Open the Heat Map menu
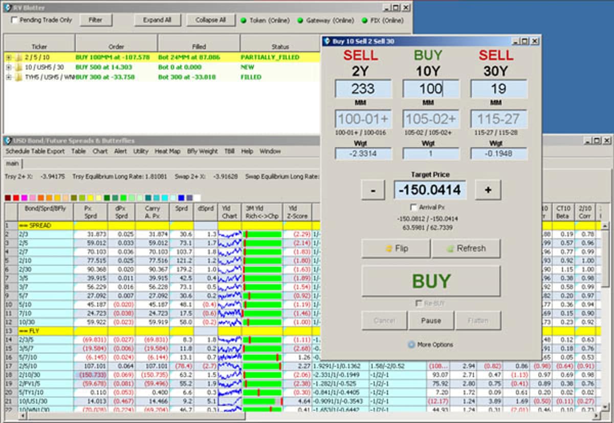Screen dimensions: 614x423 point(167,151)
